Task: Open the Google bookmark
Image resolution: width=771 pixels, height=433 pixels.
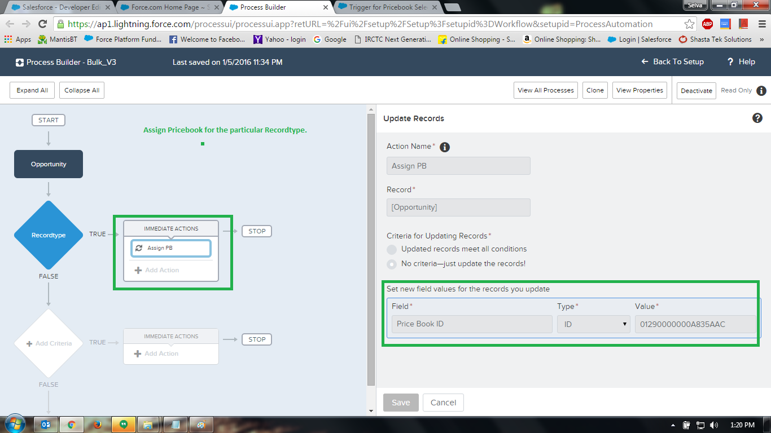Action: click(330, 39)
